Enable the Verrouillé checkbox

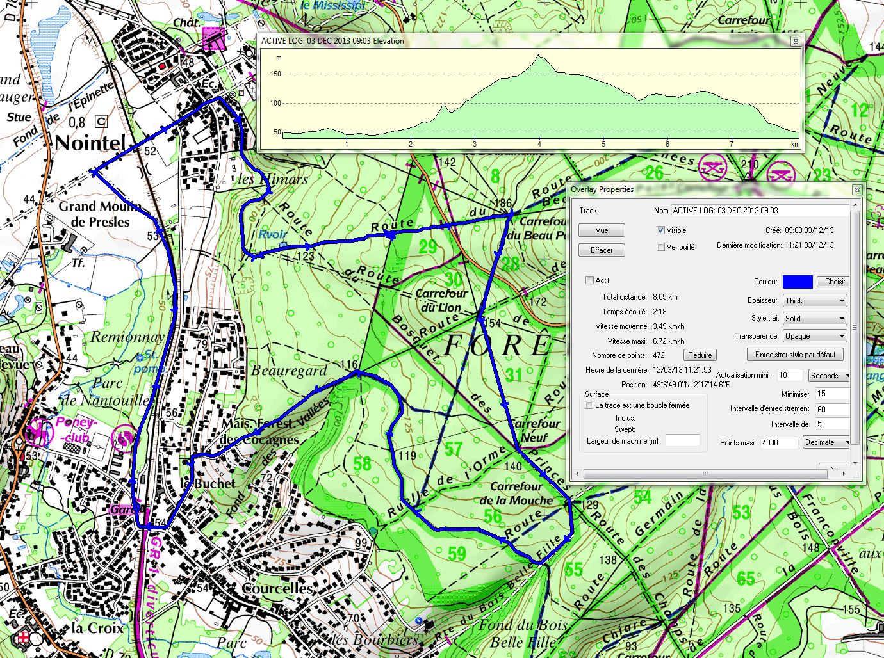(660, 247)
